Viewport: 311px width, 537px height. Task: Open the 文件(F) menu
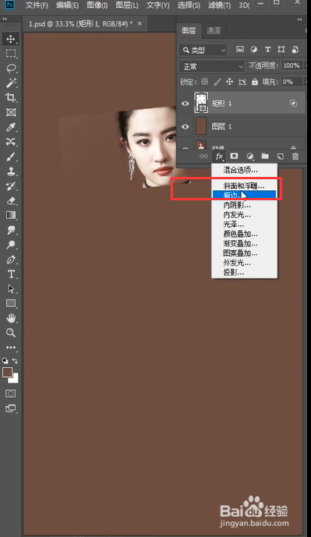(37, 5)
